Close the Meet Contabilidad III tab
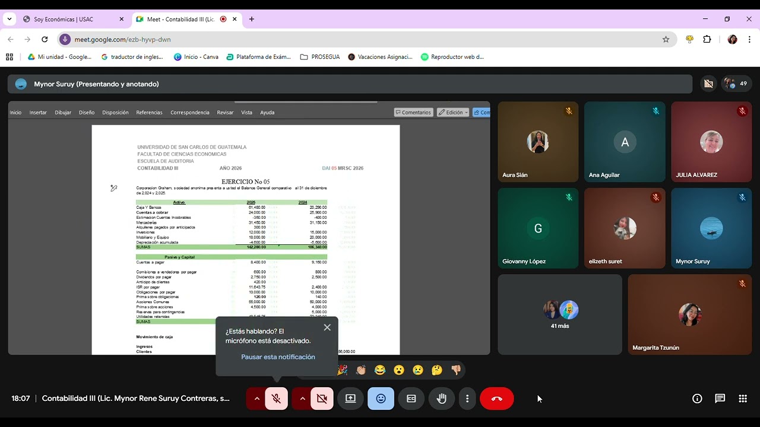 pyautogui.click(x=235, y=19)
